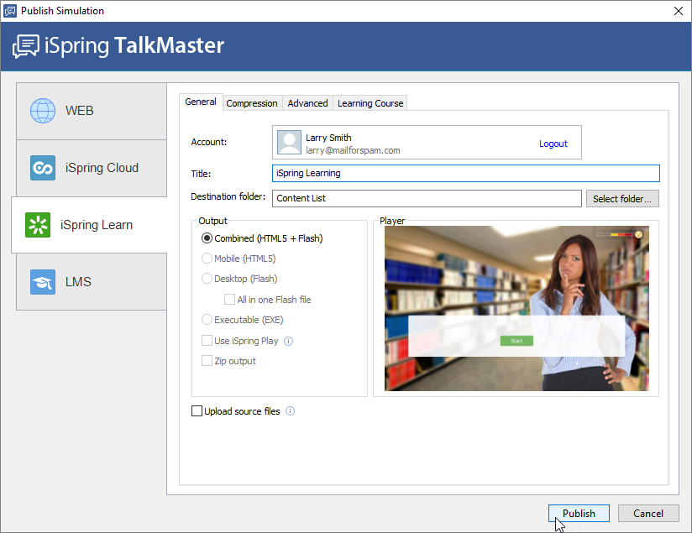Click the WEB globe icon

tap(43, 111)
